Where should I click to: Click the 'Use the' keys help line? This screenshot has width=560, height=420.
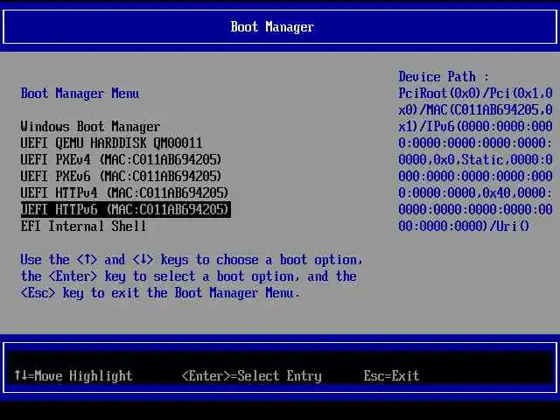coord(192,260)
